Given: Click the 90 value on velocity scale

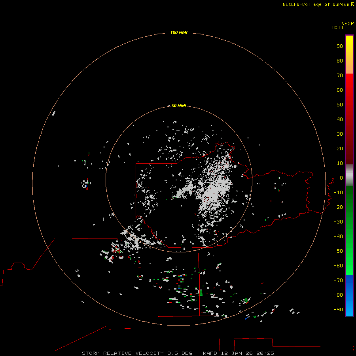Looking at the screenshot, I should (x=340, y=46).
